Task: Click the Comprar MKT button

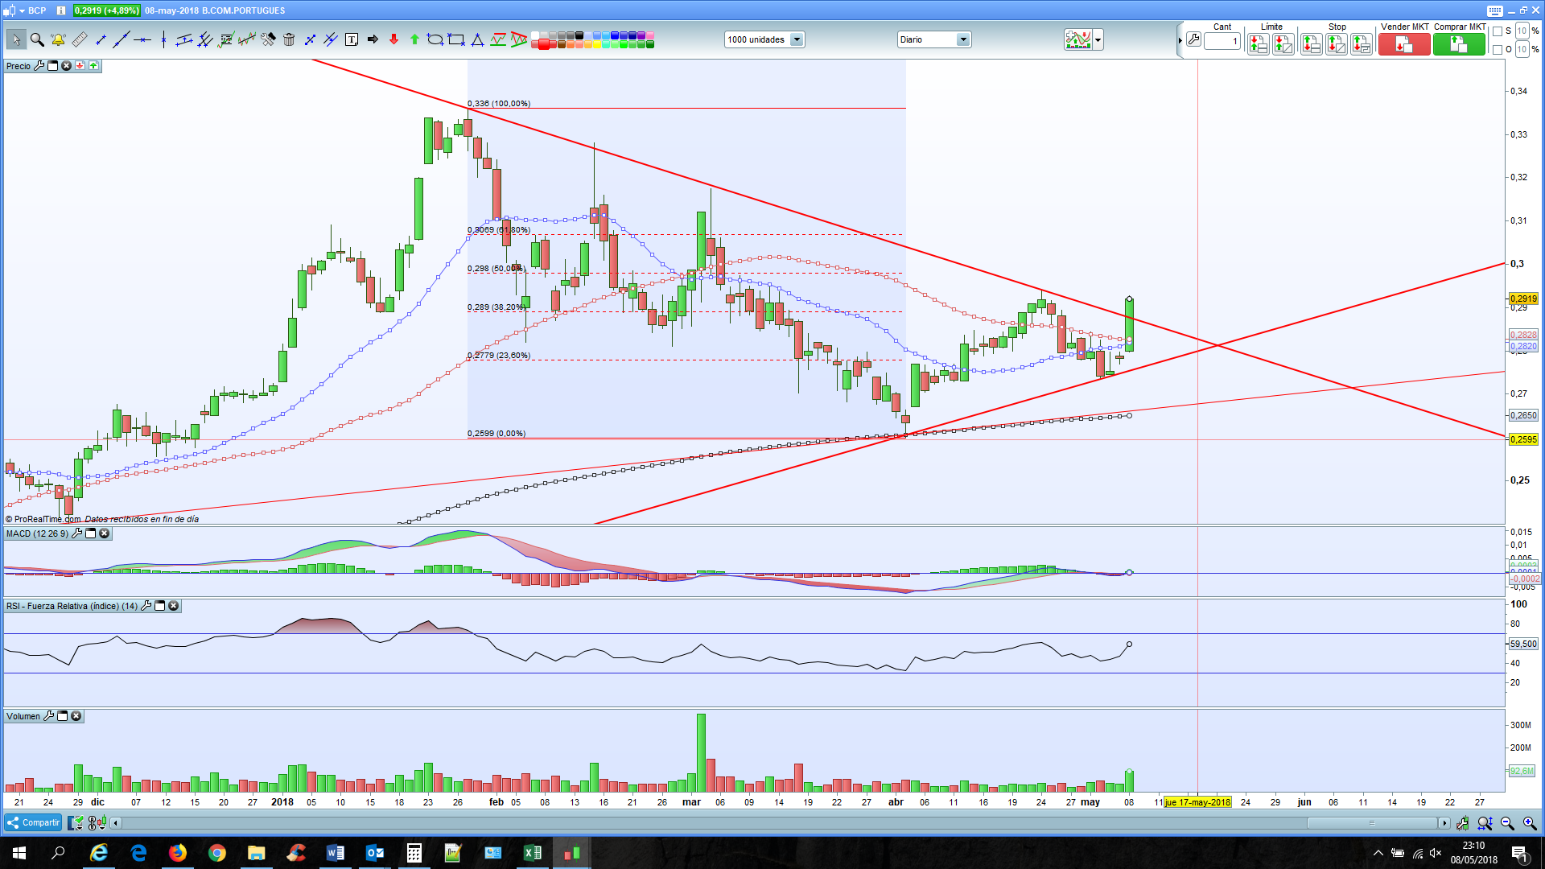Action: pyautogui.click(x=1459, y=44)
